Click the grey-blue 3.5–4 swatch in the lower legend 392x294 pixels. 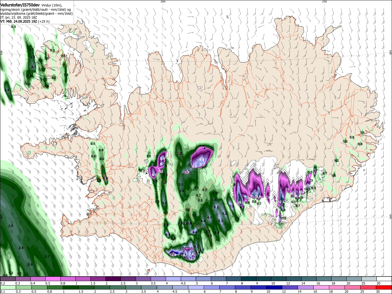point(149,287)
